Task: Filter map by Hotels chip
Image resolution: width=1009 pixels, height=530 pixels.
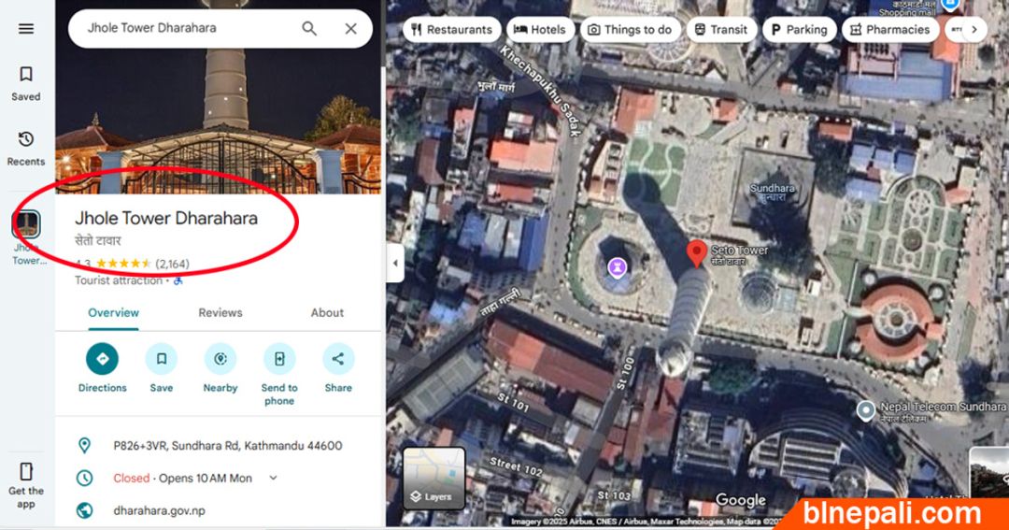Action: click(x=541, y=30)
